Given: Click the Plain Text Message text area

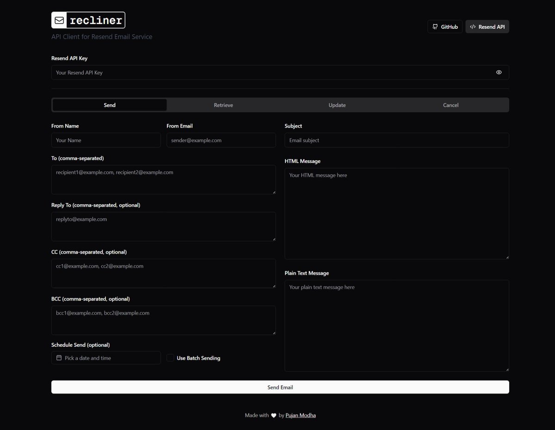Looking at the screenshot, I should [x=397, y=326].
